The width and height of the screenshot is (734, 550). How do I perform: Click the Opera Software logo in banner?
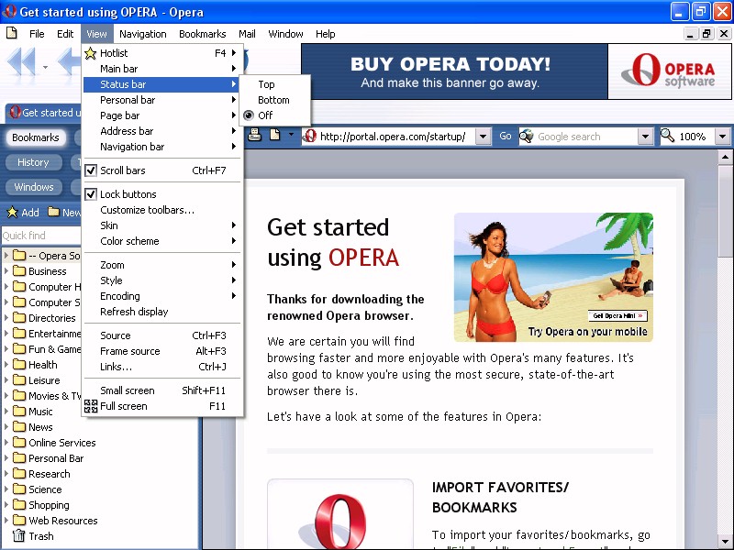664,71
